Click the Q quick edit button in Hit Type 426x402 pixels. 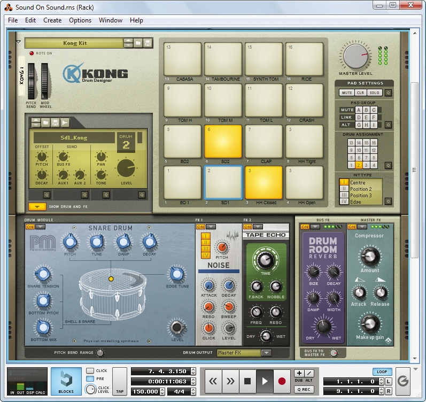coord(388,201)
